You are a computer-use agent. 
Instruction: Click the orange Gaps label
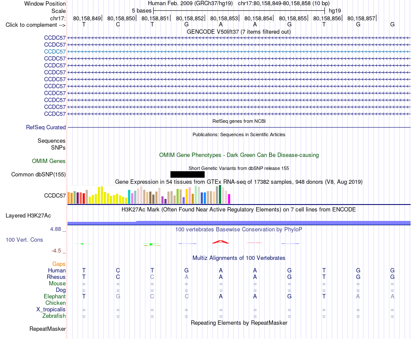pos(59,264)
